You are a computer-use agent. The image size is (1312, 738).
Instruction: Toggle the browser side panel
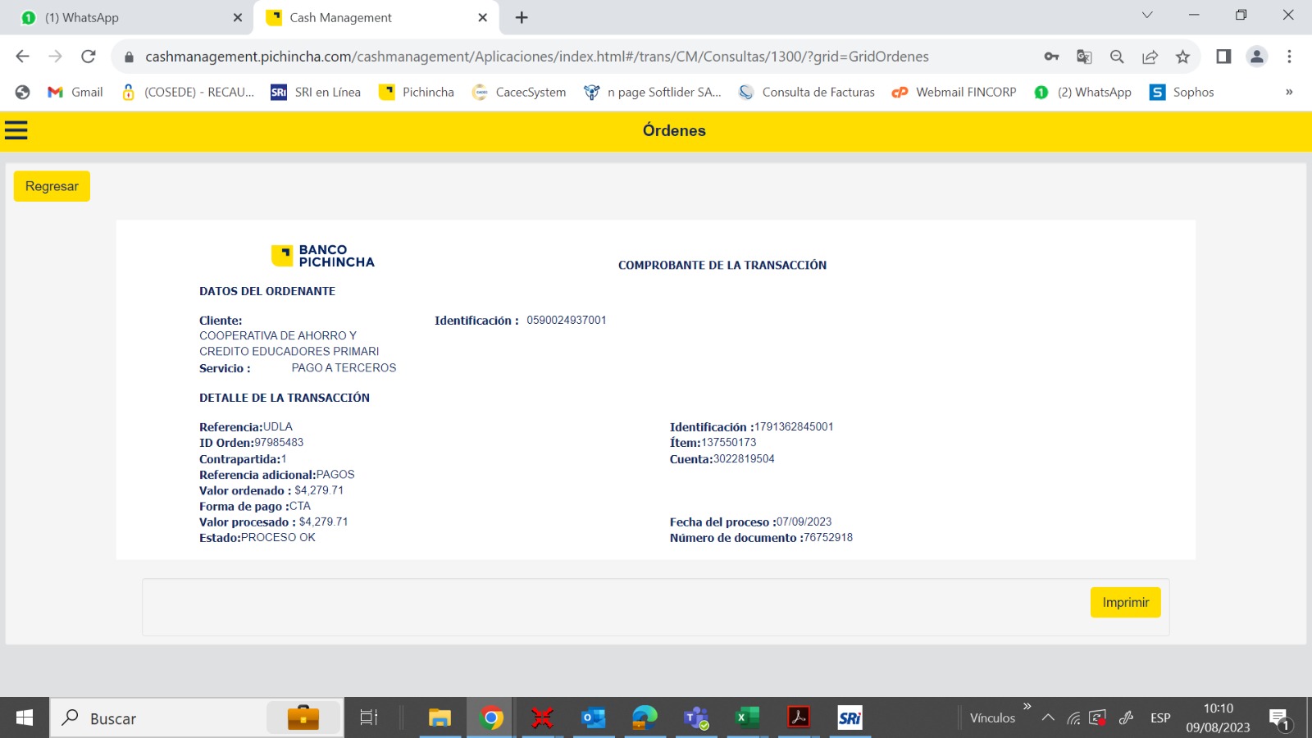(x=1223, y=57)
